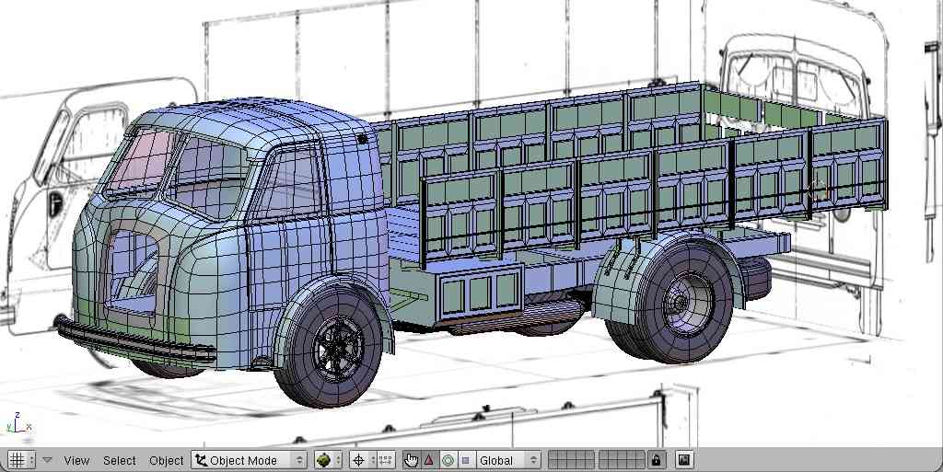Enable the scale manipulator square icon
The image size is (943, 472).
[465, 461]
